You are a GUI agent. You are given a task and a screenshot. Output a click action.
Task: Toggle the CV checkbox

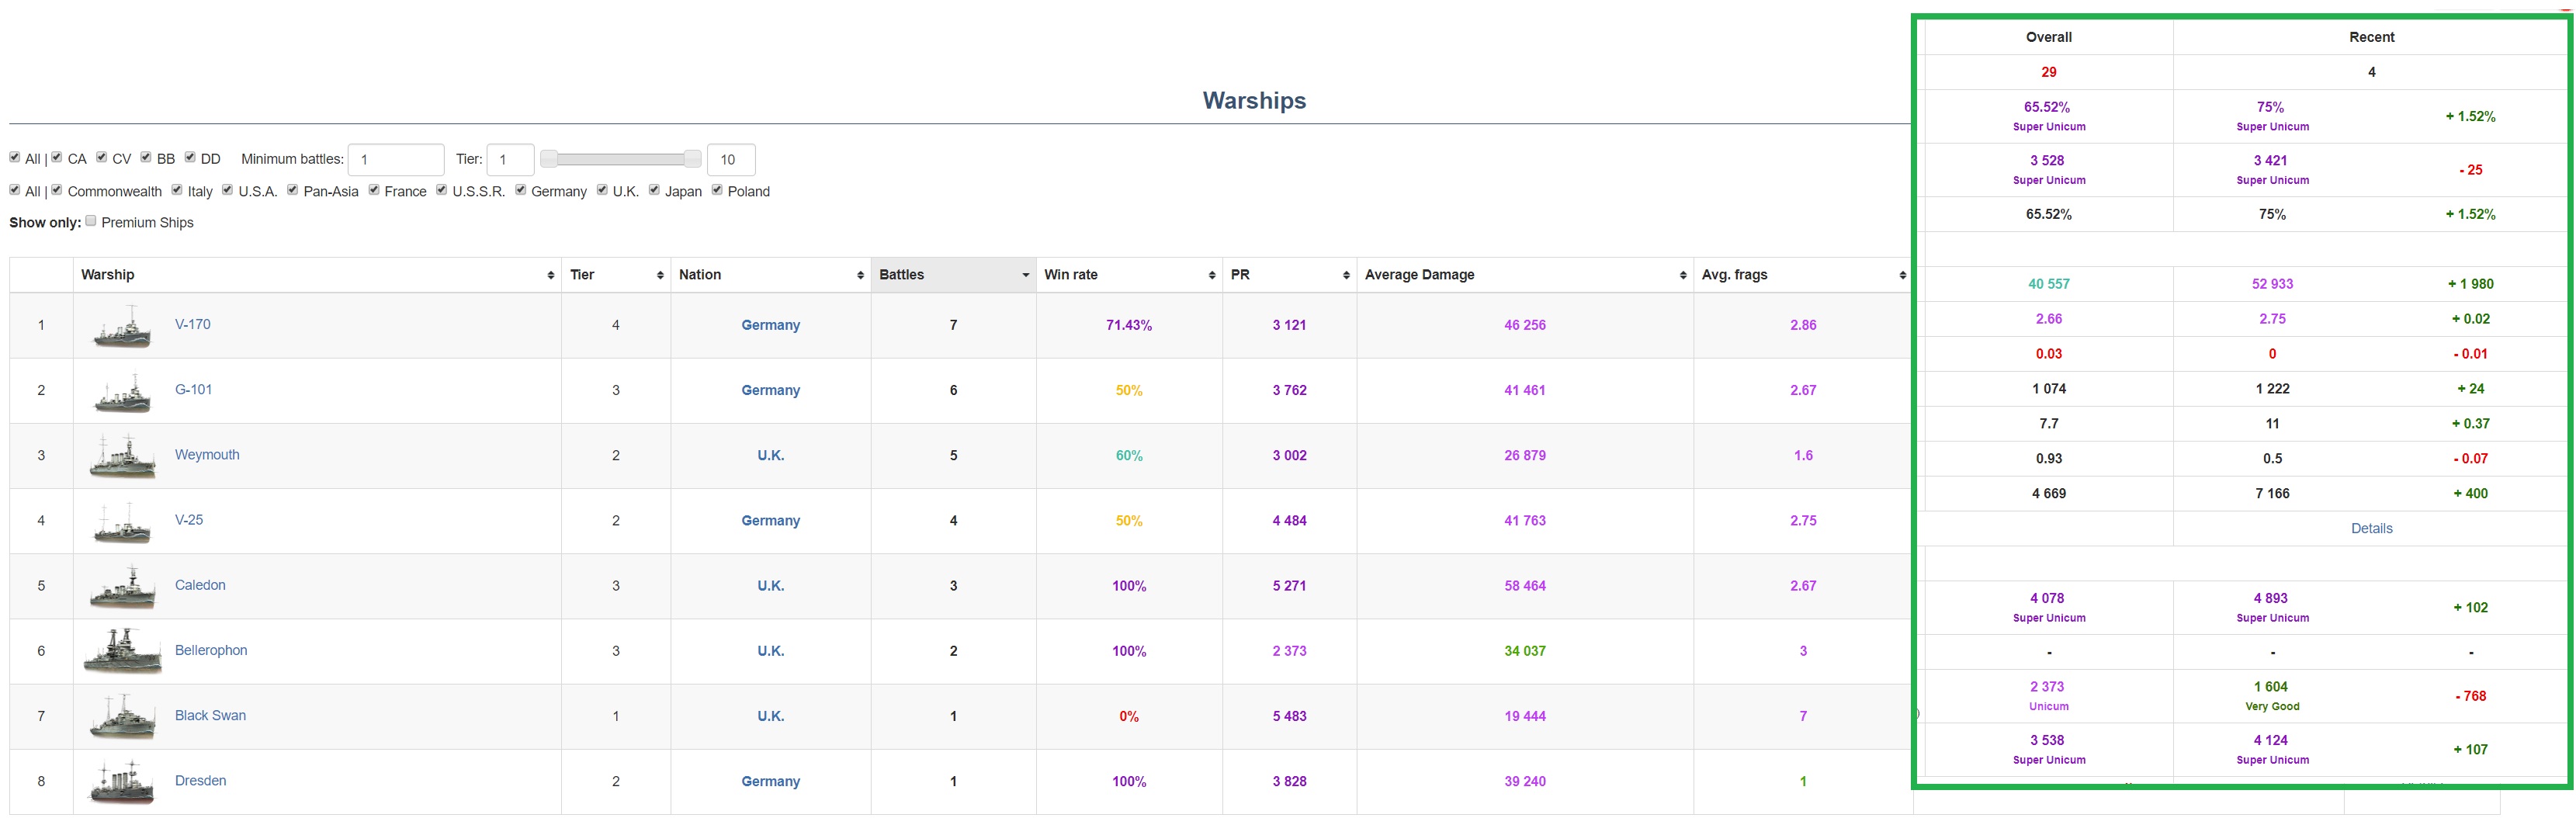102,157
